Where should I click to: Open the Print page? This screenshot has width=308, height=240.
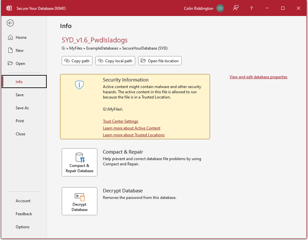[24, 121]
